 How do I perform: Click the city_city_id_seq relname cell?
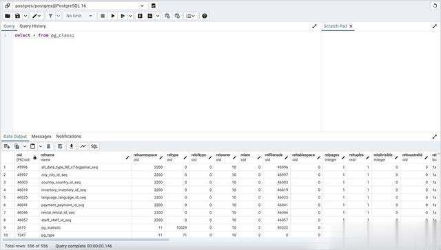pyautogui.click(x=85, y=175)
